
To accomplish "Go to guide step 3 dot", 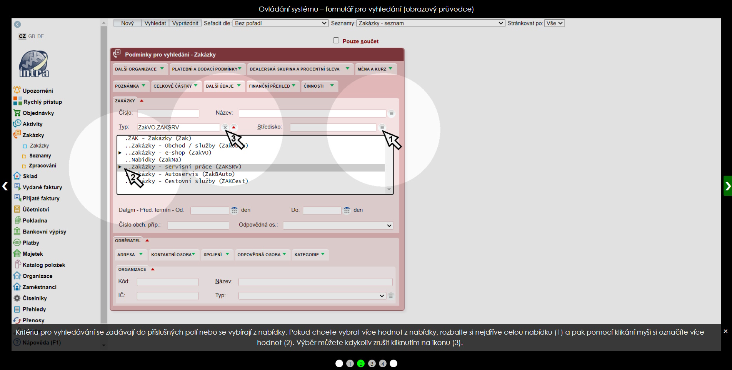I will click(372, 363).
